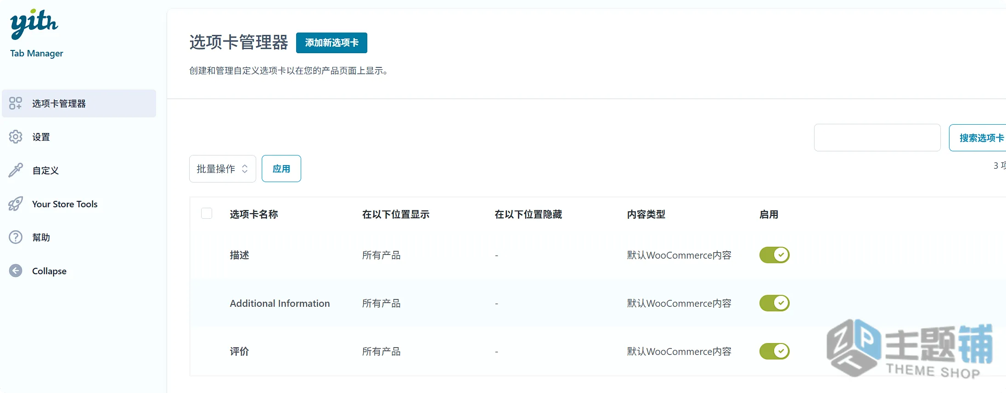
Task: Click 默认WooCommerce内容 in the 描述 row
Action: pos(679,255)
